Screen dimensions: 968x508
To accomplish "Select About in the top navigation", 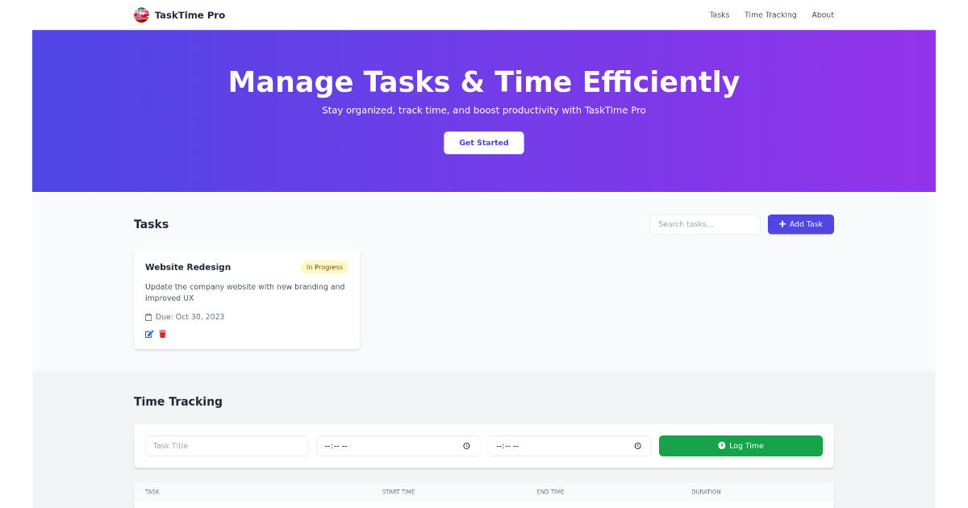I will [x=823, y=15].
